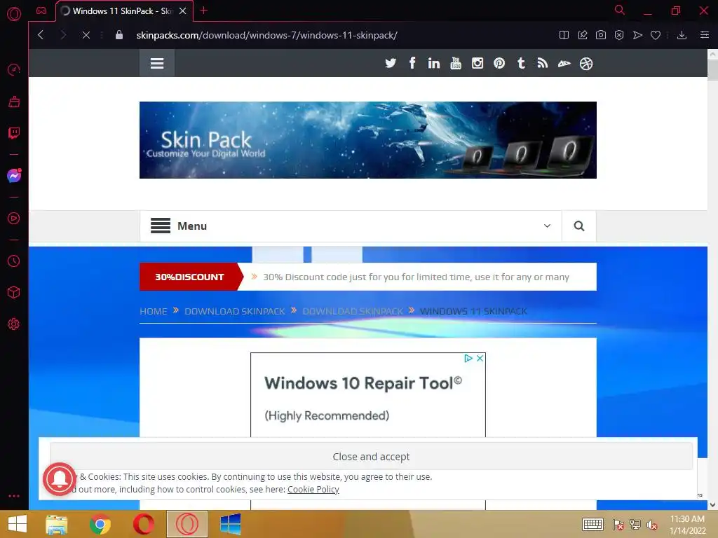Open the 30% discount code ticker text
The image size is (718, 538).
click(416, 277)
